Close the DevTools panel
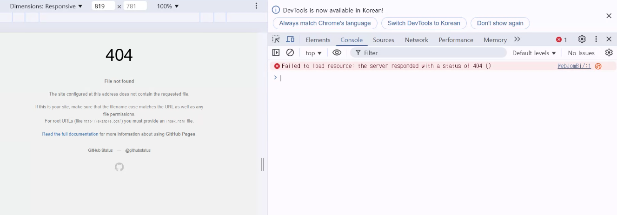The height and width of the screenshot is (215, 617). click(609, 39)
